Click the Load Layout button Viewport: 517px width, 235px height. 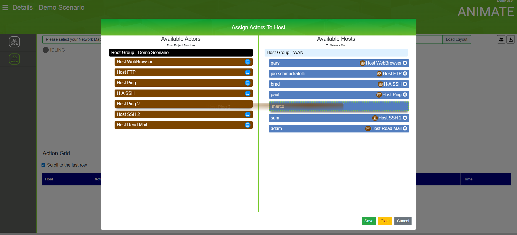click(x=456, y=39)
